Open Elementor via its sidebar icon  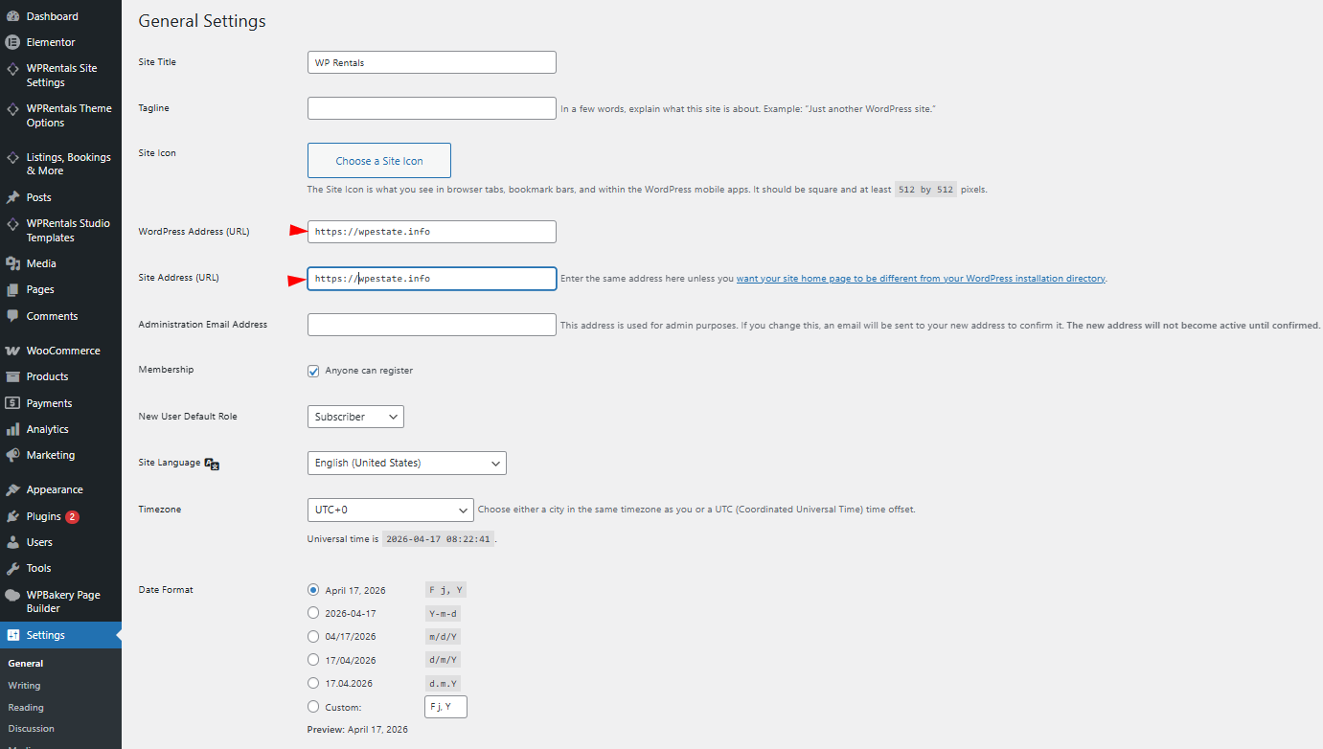[x=12, y=42]
